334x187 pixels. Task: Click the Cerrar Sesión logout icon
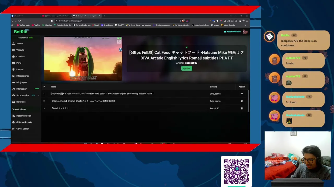(x=14, y=129)
